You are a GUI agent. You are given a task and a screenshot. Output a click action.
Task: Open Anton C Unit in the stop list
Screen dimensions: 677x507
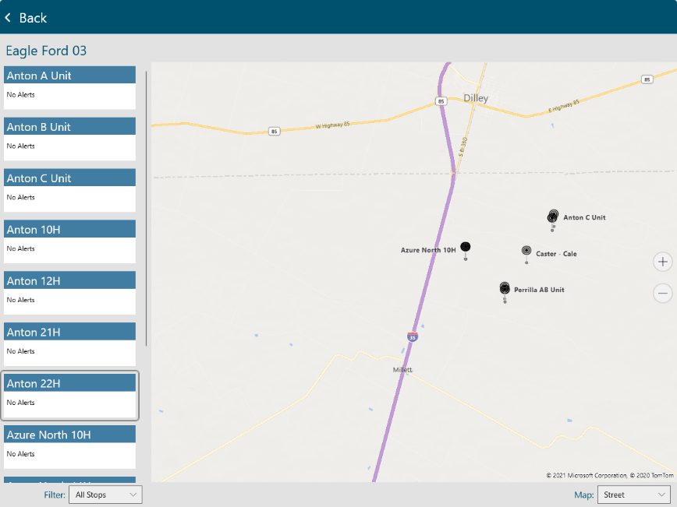point(70,190)
